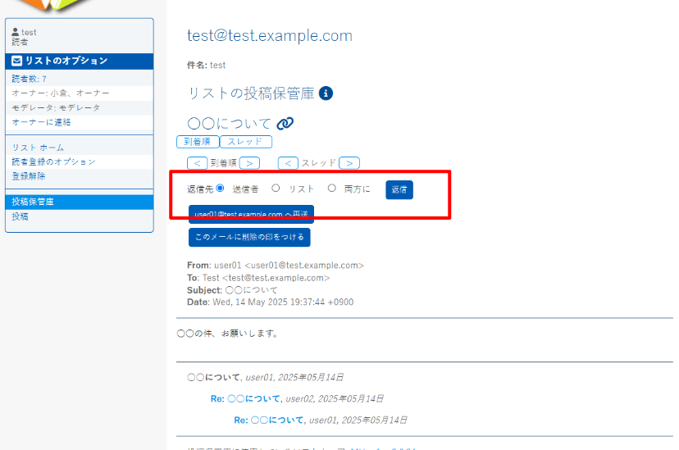Go to previous message in 到着順
The width and height of the screenshot is (679, 450).
coord(198,163)
